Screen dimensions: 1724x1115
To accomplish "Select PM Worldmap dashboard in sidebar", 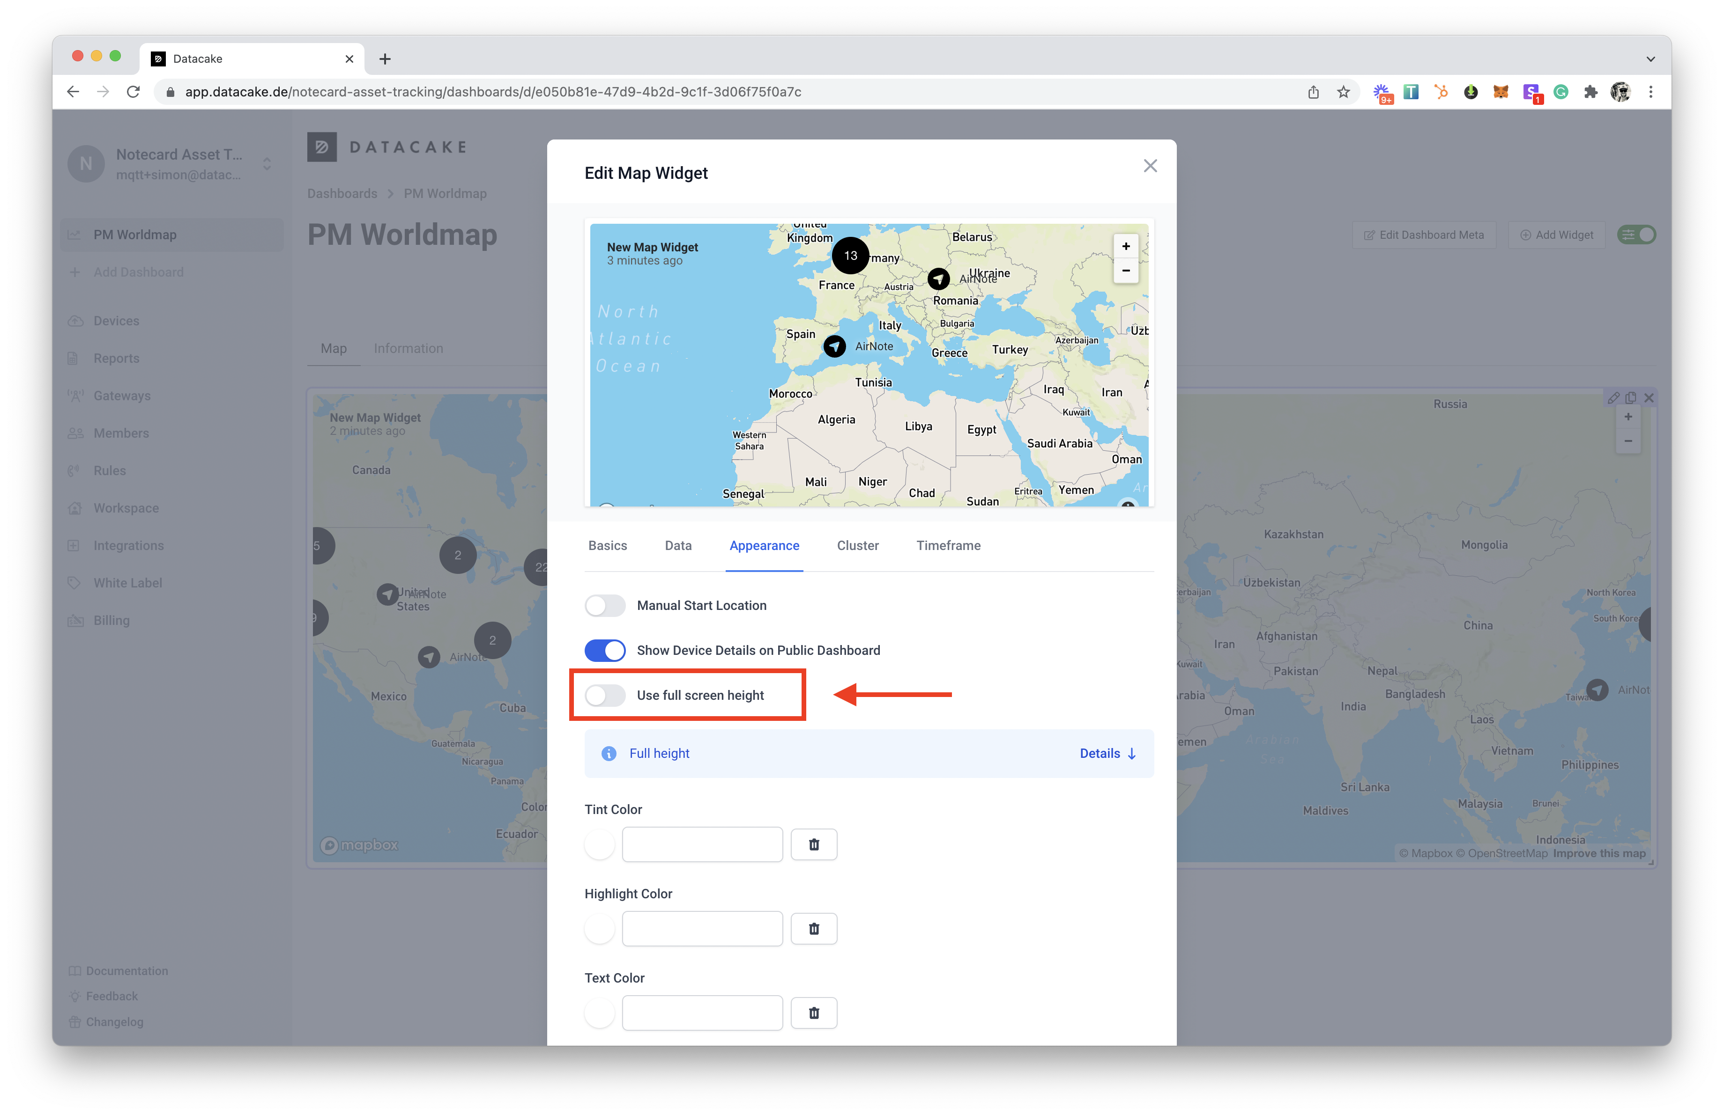I will tap(171, 235).
